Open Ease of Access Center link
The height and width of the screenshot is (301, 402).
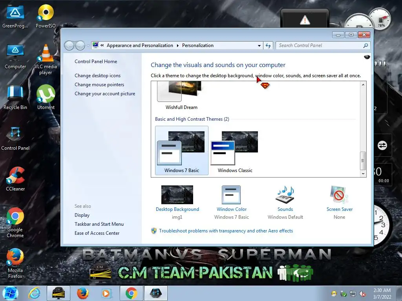97,233
